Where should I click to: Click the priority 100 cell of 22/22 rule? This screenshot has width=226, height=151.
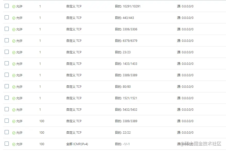(42, 133)
